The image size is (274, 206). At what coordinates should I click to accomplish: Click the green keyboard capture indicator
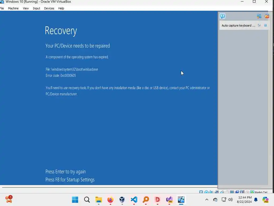coord(252,192)
